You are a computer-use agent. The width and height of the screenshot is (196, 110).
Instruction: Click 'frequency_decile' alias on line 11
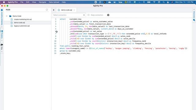click(x=143, y=43)
